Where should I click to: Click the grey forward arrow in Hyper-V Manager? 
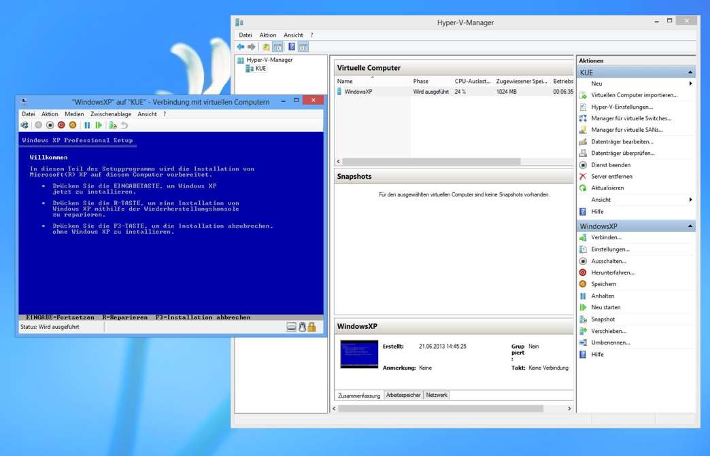tap(252, 47)
